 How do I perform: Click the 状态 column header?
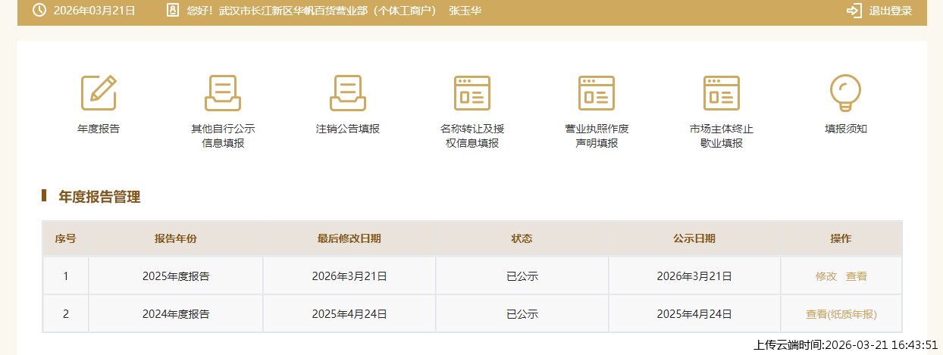point(522,238)
